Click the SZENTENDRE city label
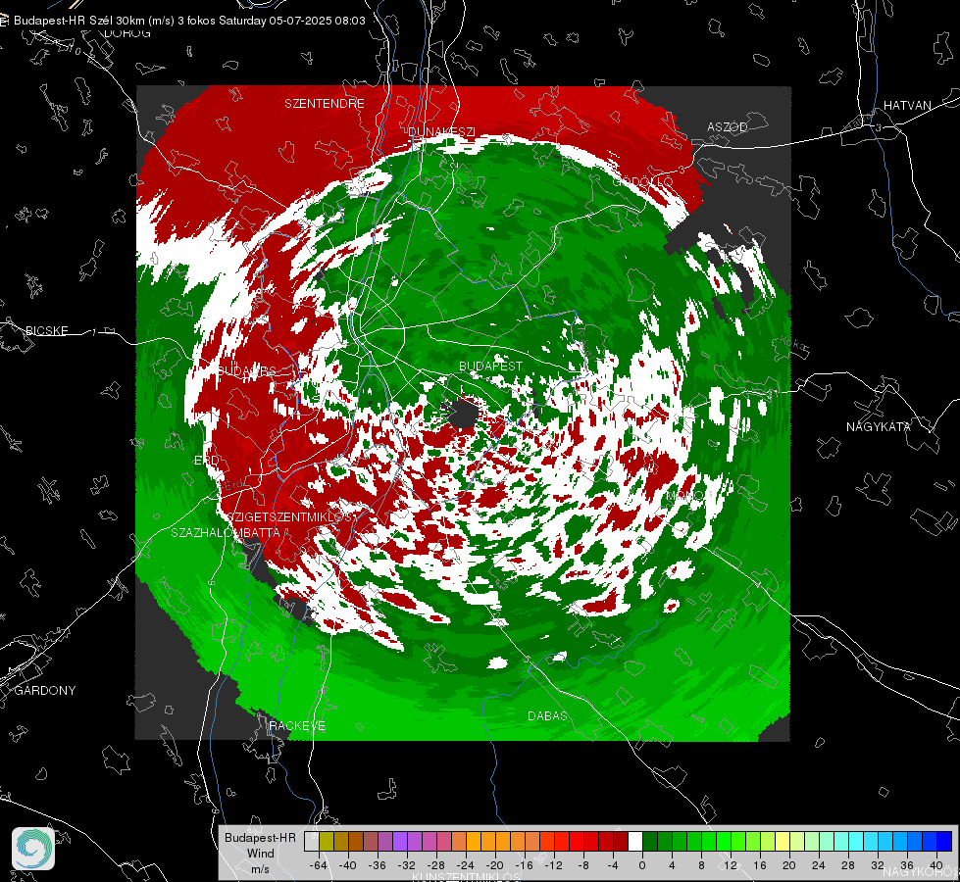Image resolution: width=960 pixels, height=882 pixels. pos(325,104)
